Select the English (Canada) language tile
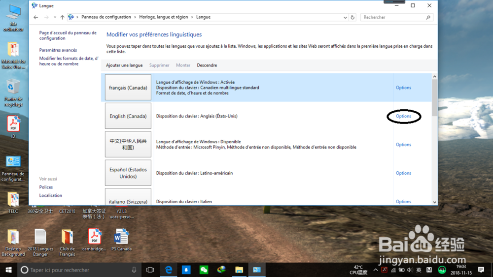 [x=128, y=116]
